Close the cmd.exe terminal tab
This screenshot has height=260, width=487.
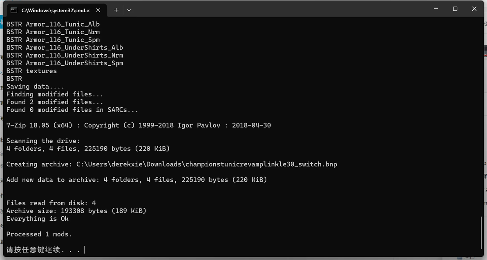(98, 10)
